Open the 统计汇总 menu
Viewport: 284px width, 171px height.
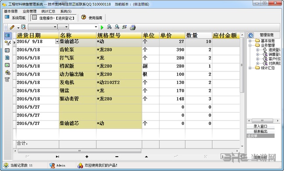48,11
